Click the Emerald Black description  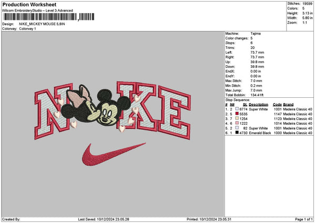pos(260,133)
